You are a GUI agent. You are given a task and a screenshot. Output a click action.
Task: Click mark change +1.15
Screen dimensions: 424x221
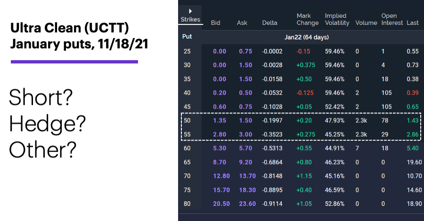[x=304, y=176]
